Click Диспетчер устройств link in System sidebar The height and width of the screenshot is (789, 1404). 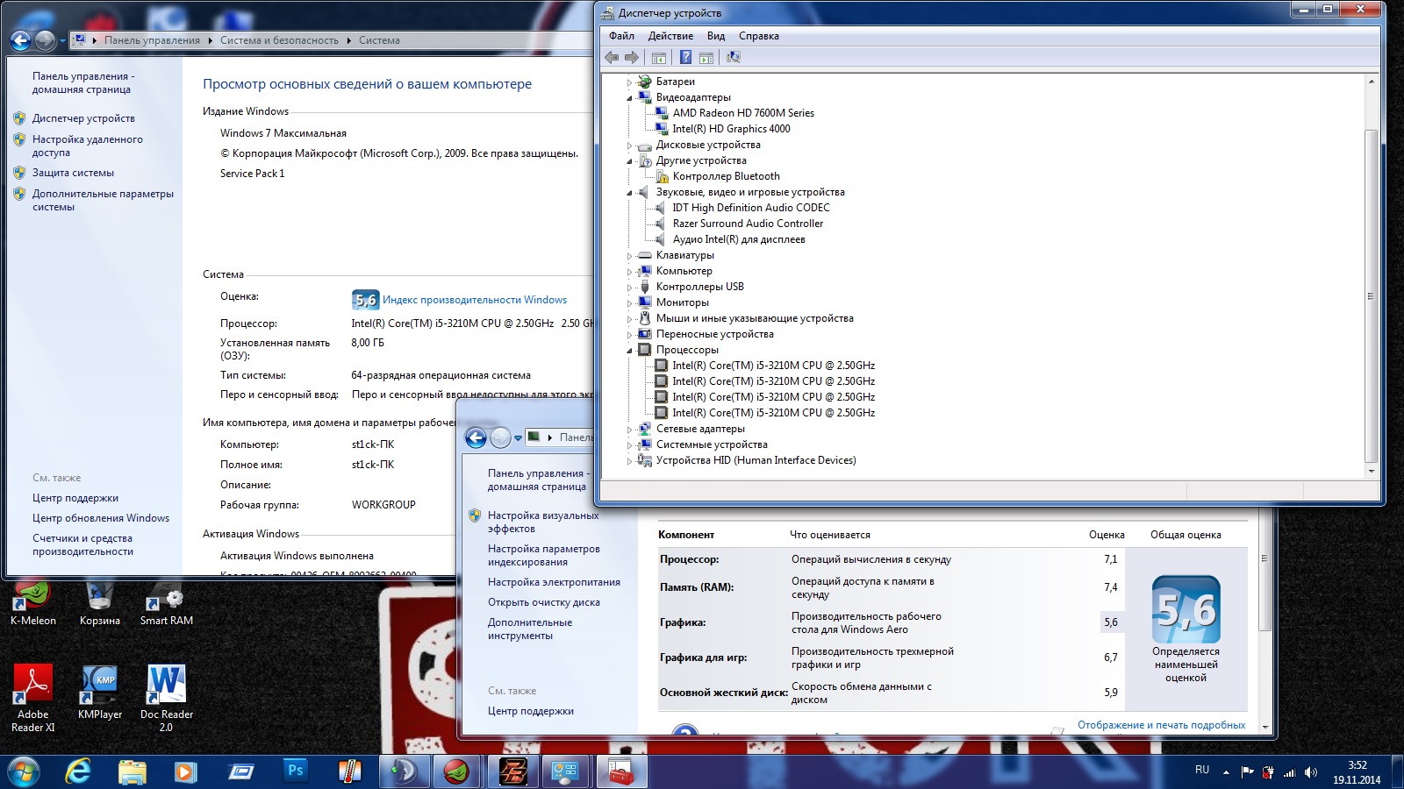(83, 118)
